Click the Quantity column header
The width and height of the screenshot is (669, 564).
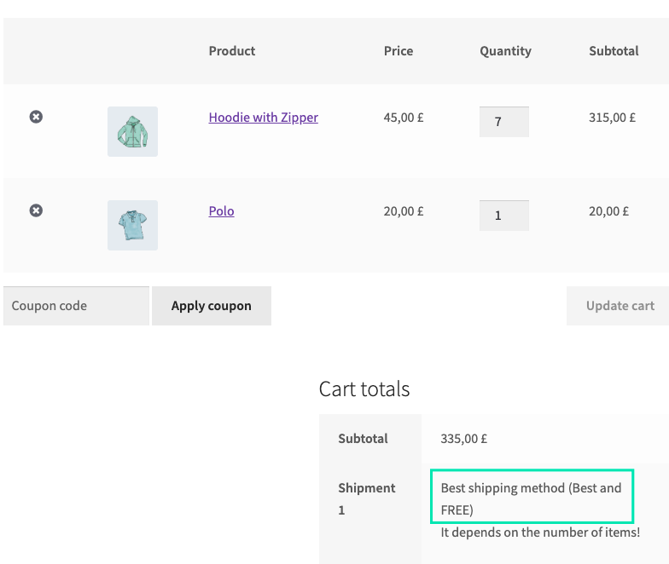[x=505, y=51]
